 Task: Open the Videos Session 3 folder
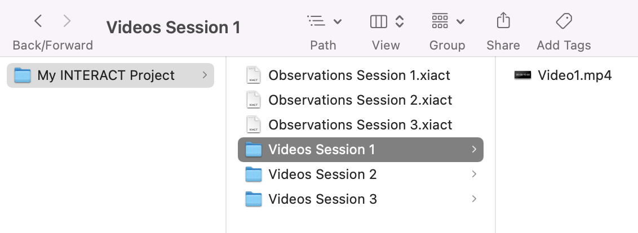point(361,199)
